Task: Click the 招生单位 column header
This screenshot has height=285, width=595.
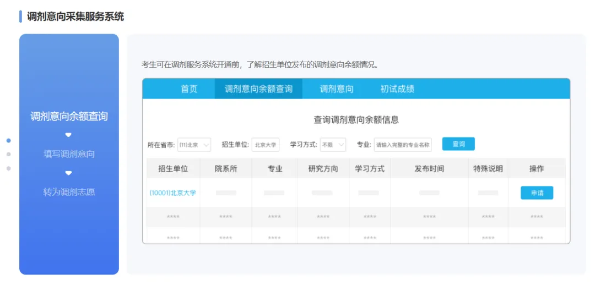Action: pos(174,169)
